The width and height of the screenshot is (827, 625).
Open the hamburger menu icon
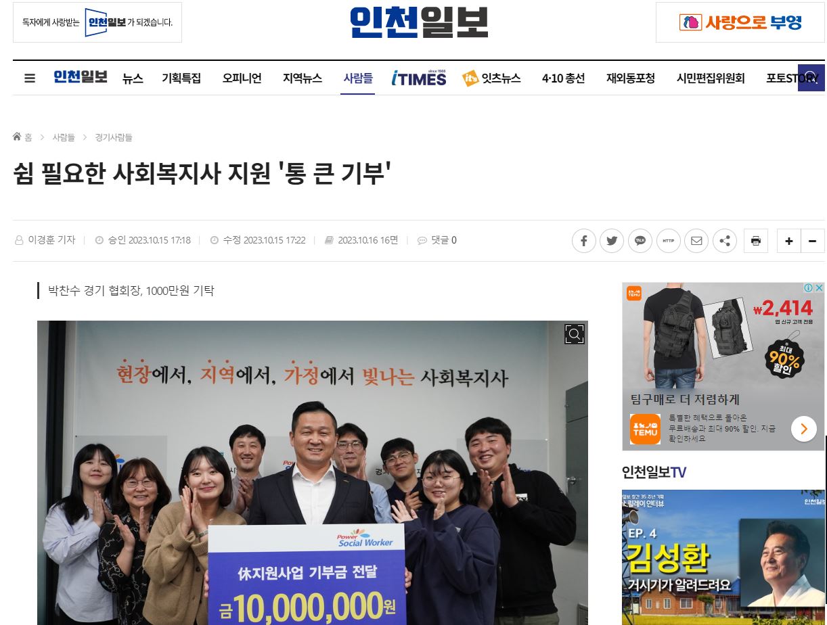[29, 78]
